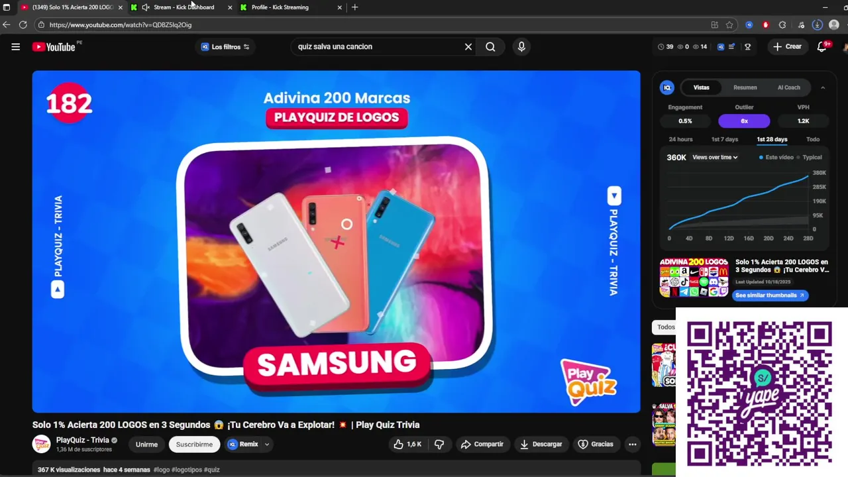Clear the search box text

(468, 47)
